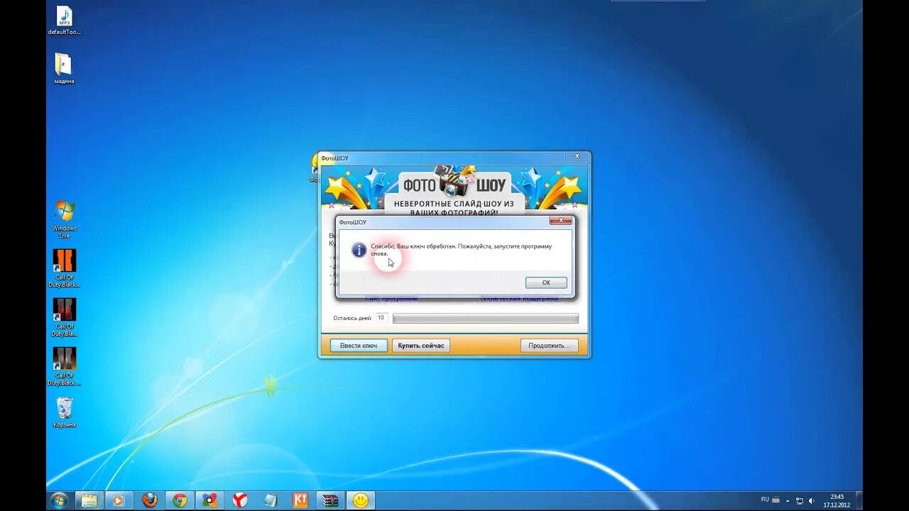Click the network icon in tray
Screen dimensions: 909x511
[x=800, y=501]
